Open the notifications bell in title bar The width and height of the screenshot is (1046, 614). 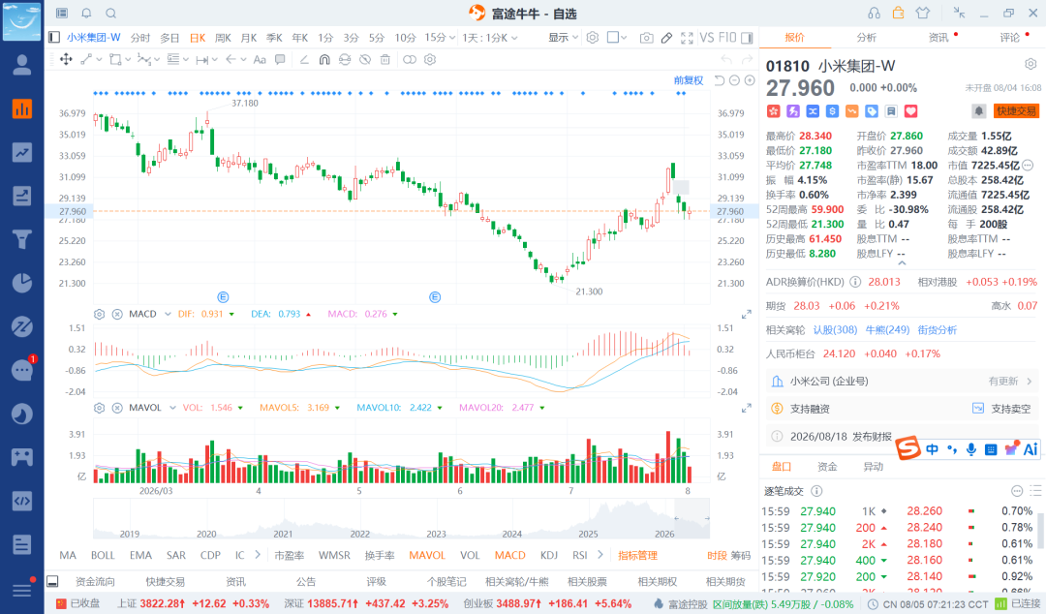click(86, 14)
